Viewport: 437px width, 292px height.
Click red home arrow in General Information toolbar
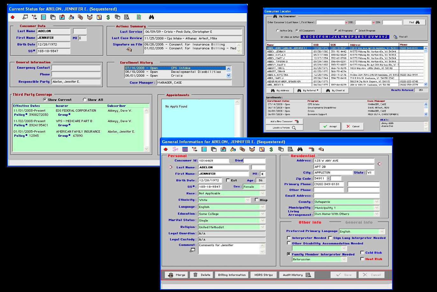[x=166, y=149]
